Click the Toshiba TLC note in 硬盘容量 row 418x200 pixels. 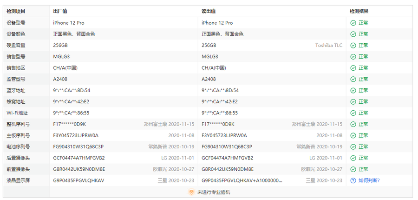tap(329, 46)
